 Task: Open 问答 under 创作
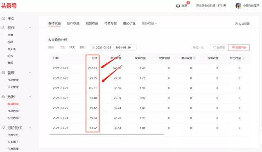point(10,56)
